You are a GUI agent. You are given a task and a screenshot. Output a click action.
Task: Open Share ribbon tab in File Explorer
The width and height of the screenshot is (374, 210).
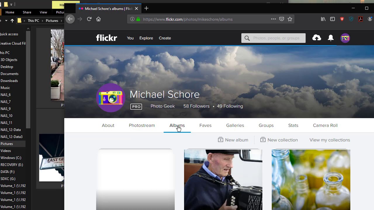pos(27,12)
